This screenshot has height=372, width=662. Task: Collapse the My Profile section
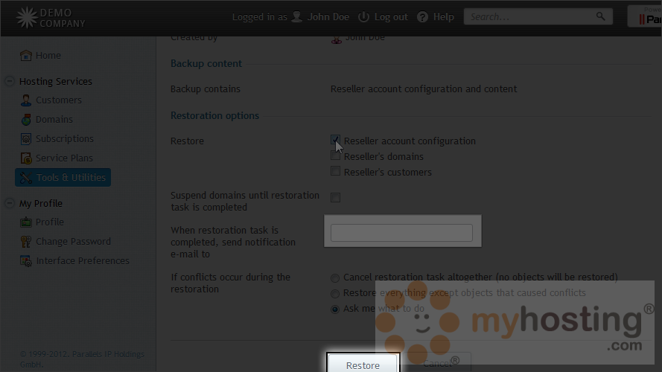(10, 203)
